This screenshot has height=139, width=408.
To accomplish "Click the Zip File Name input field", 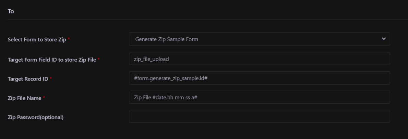I will coord(259,98).
